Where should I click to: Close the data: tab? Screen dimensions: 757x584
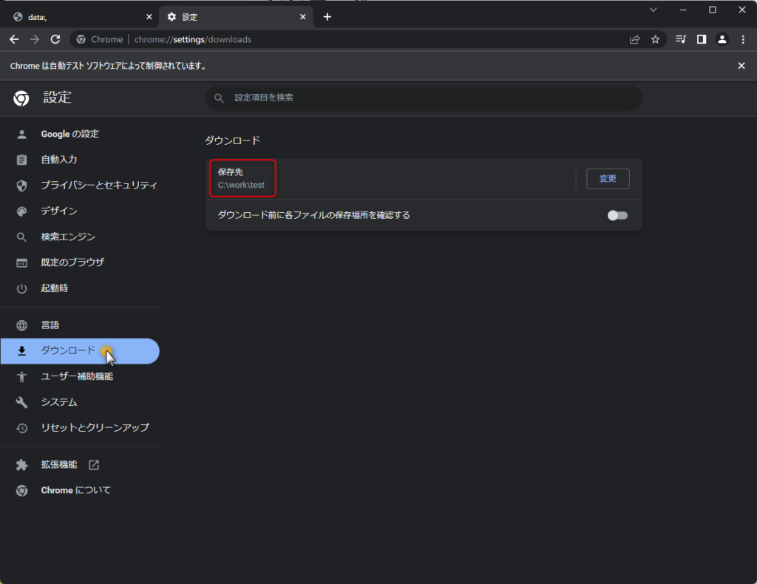tap(149, 17)
